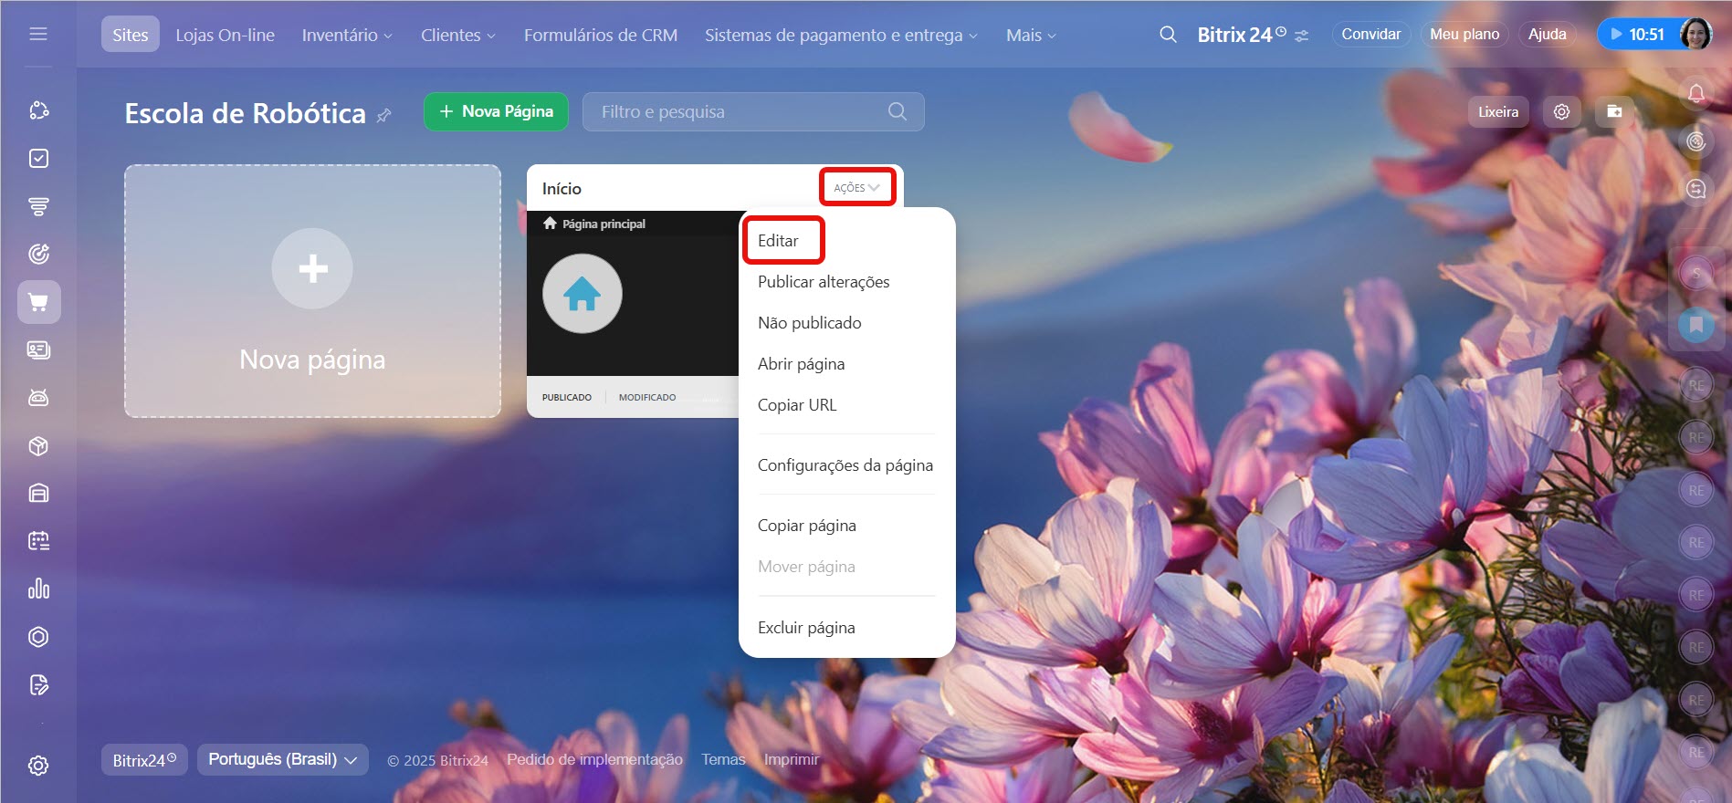Open the search magnifier in top bar
Image resolution: width=1732 pixels, height=803 pixels.
tap(1168, 35)
